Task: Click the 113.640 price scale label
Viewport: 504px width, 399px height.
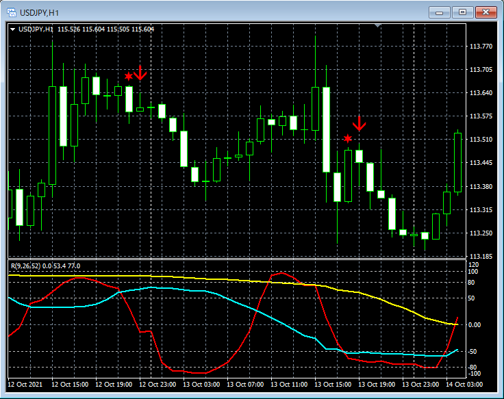Action: pyautogui.click(x=481, y=93)
